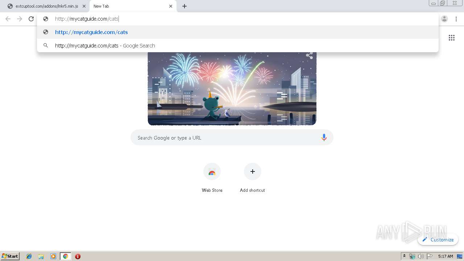The height and width of the screenshot is (261, 464).
Task: Click the Customize button
Action: click(x=438, y=240)
